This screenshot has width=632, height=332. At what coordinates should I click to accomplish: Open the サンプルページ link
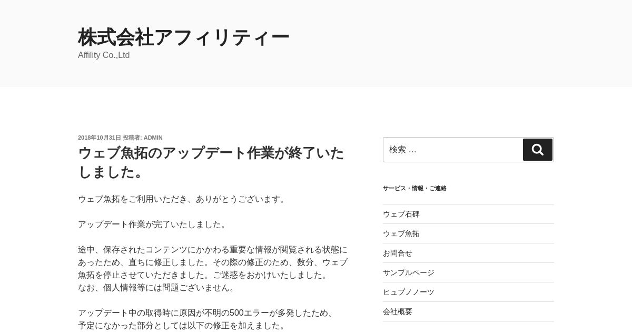coord(409,272)
